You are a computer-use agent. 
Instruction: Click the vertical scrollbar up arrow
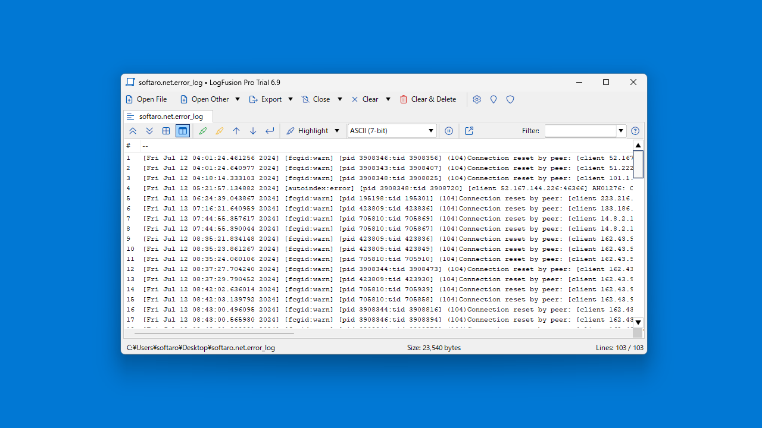(x=638, y=145)
